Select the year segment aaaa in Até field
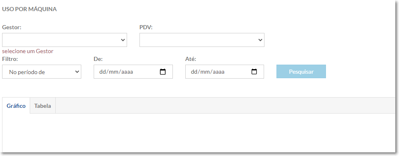Viewport: 399px width, 156px height. pos(218,72)
